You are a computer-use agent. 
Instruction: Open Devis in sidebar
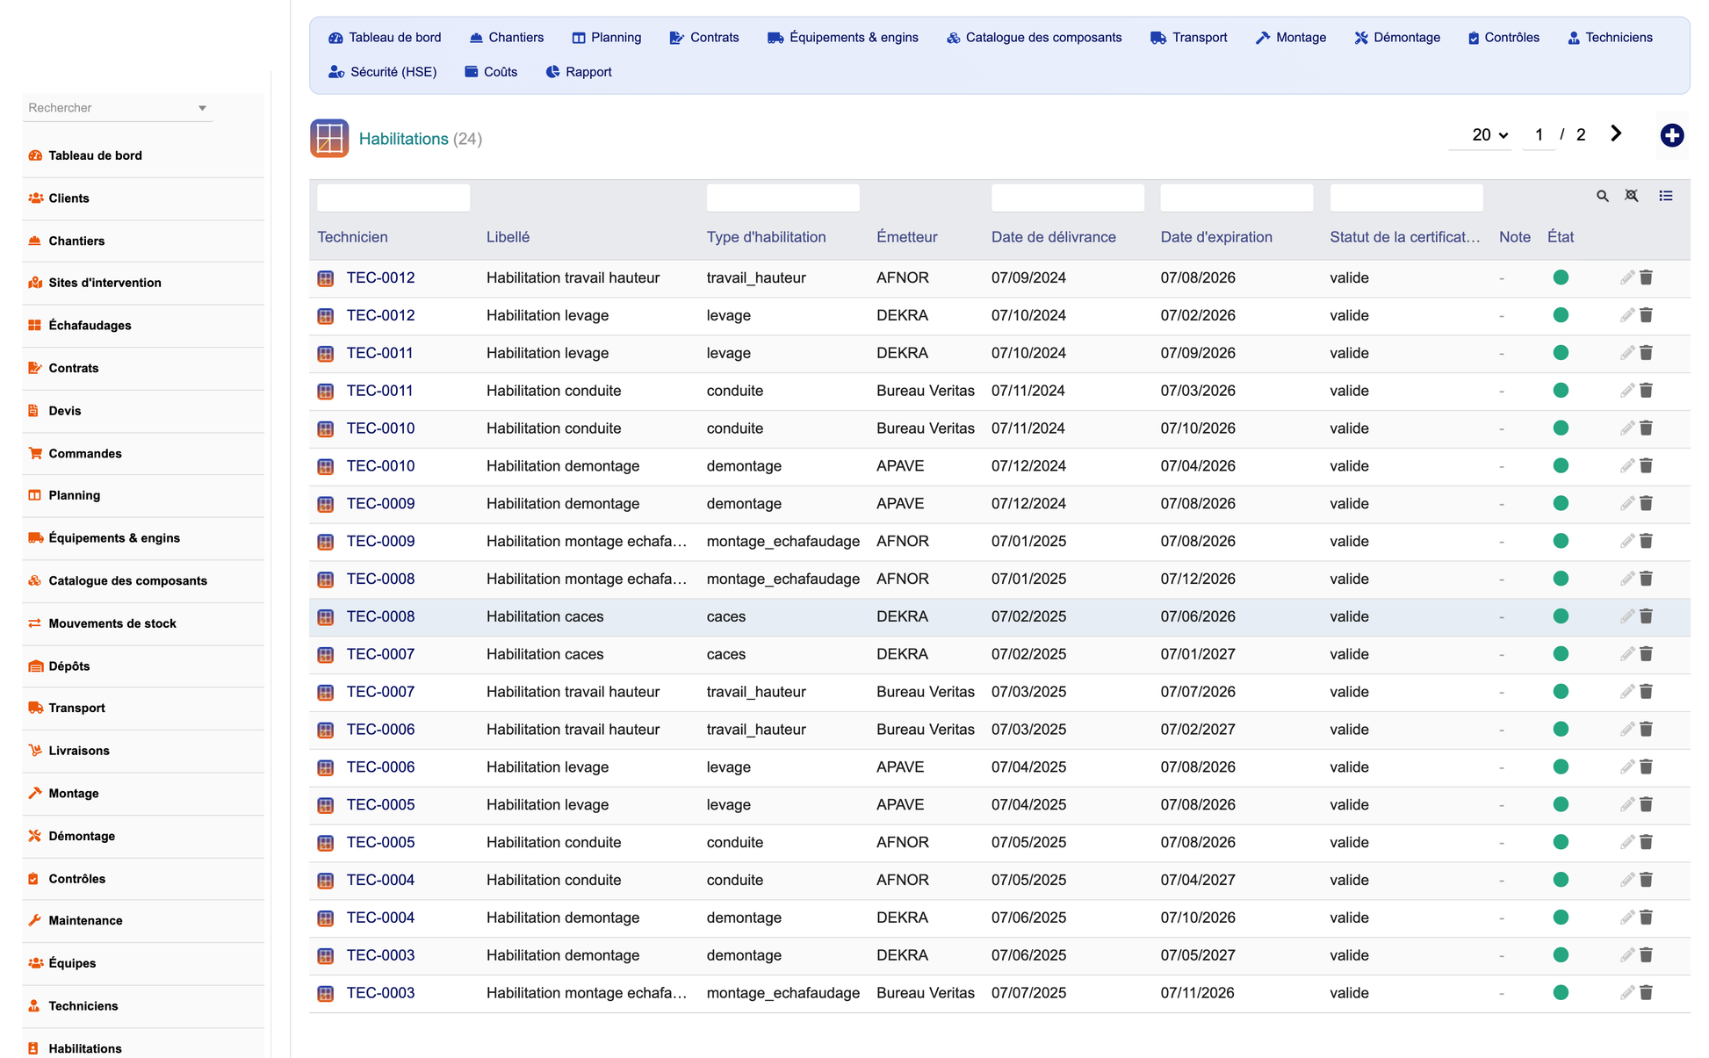[x=64, y=411]
